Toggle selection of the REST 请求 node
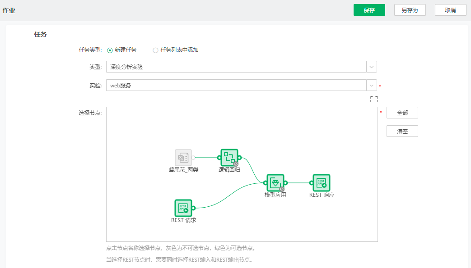 (183, 208)
